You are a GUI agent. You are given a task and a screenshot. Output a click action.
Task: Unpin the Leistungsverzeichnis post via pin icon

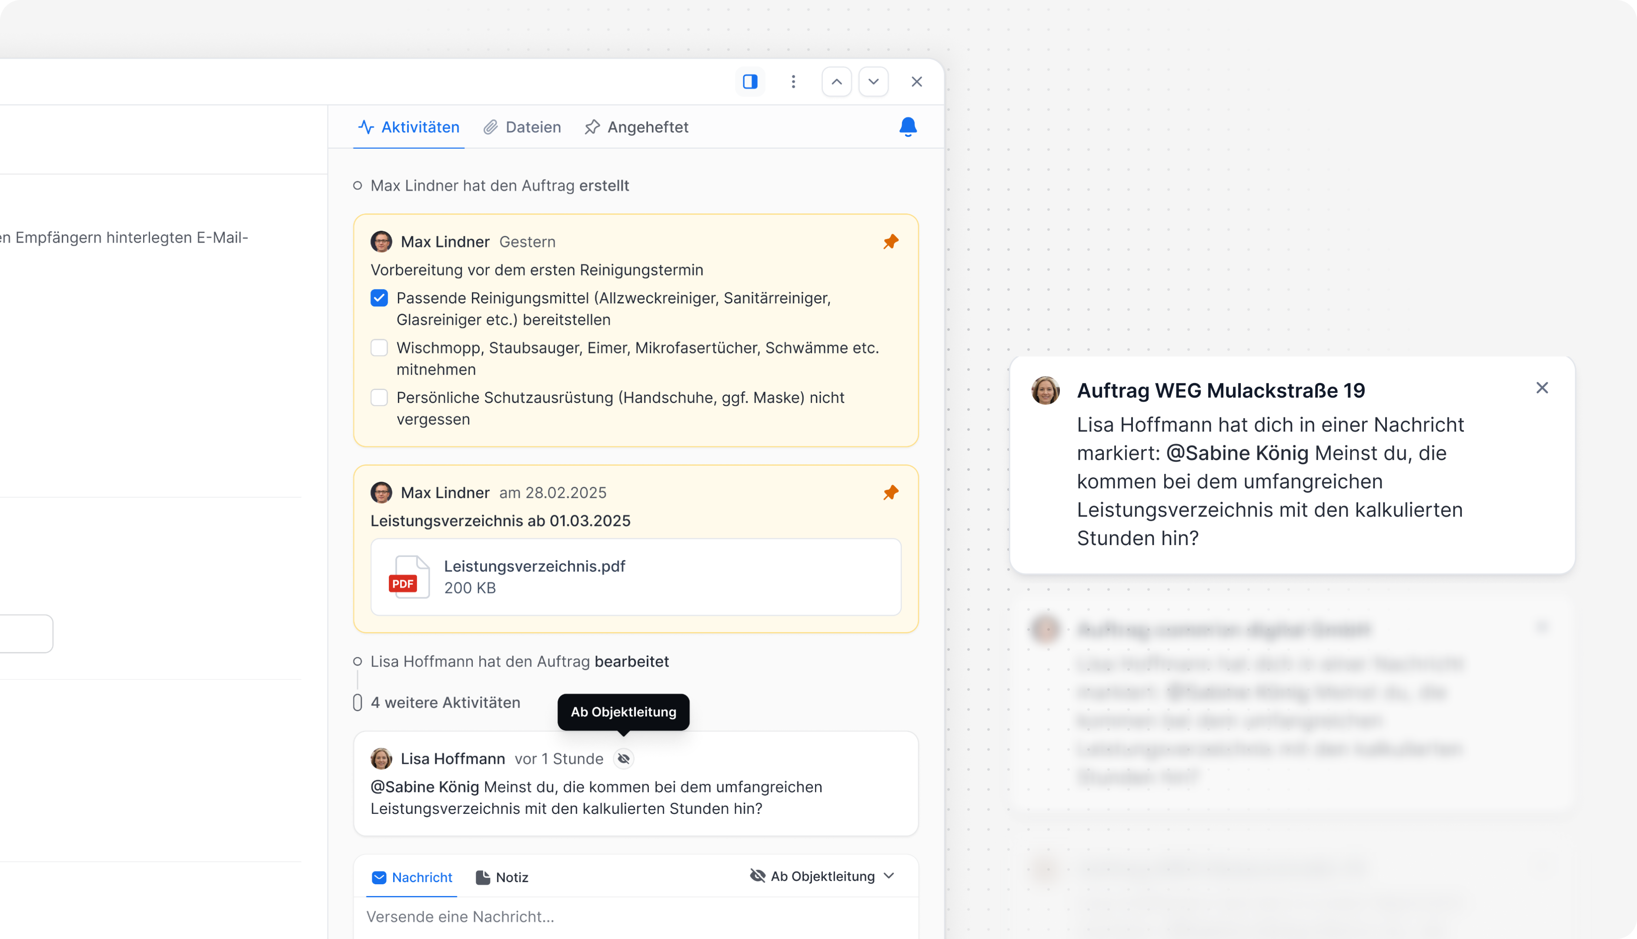[891, 493]
